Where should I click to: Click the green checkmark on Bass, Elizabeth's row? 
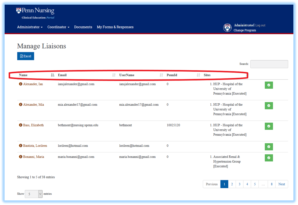click(269, 126)
